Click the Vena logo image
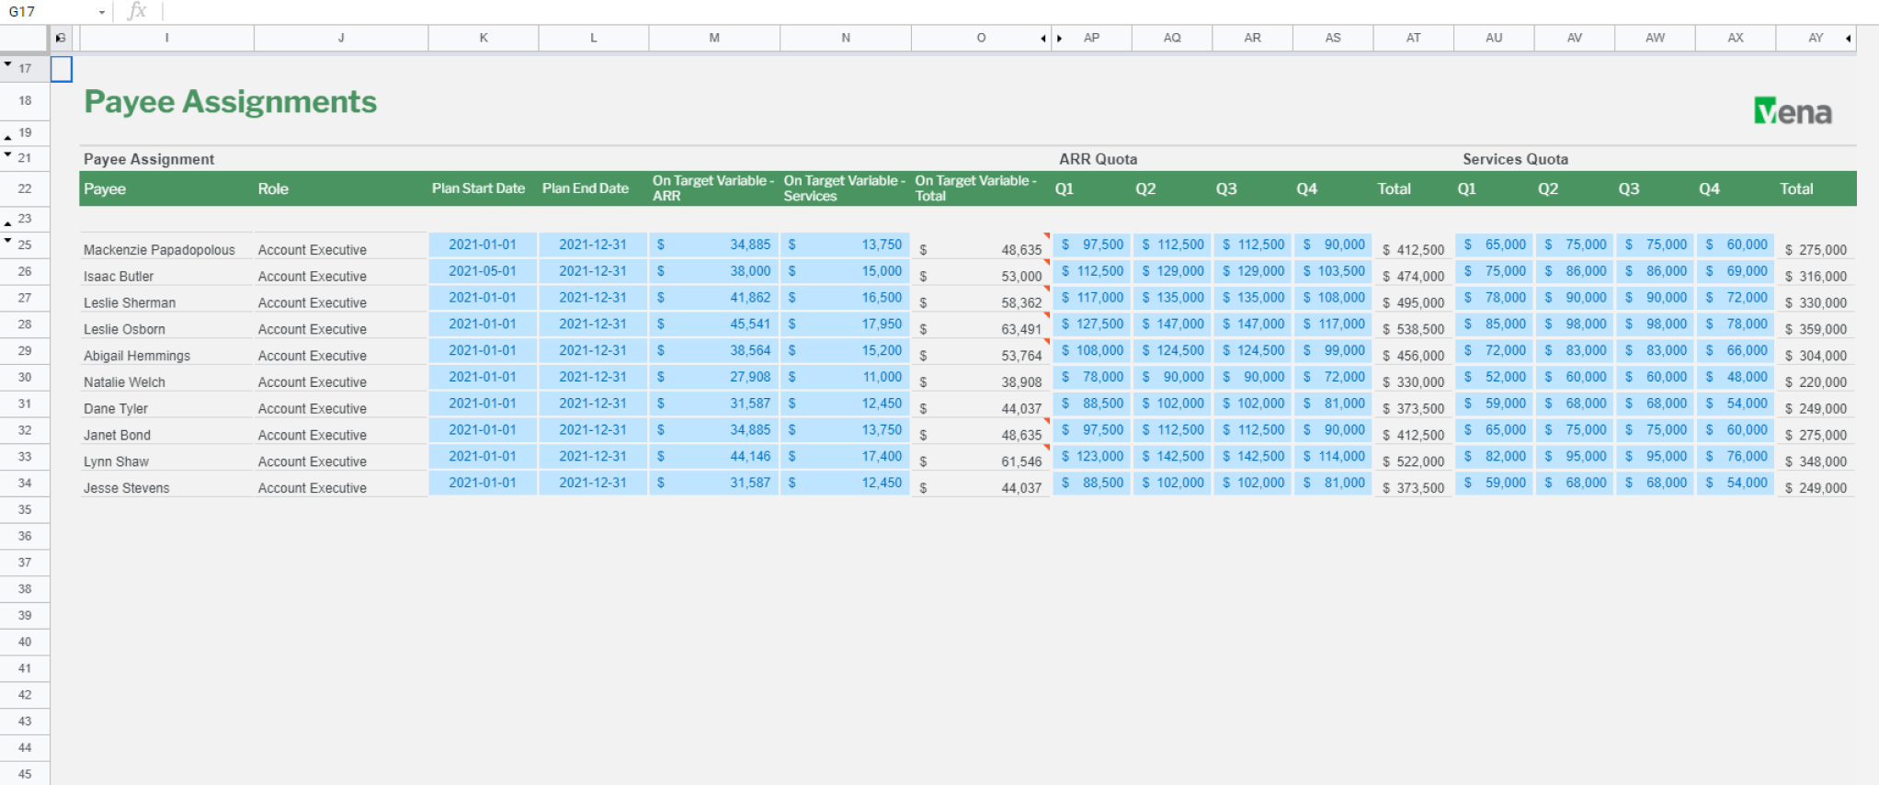 1793,111
